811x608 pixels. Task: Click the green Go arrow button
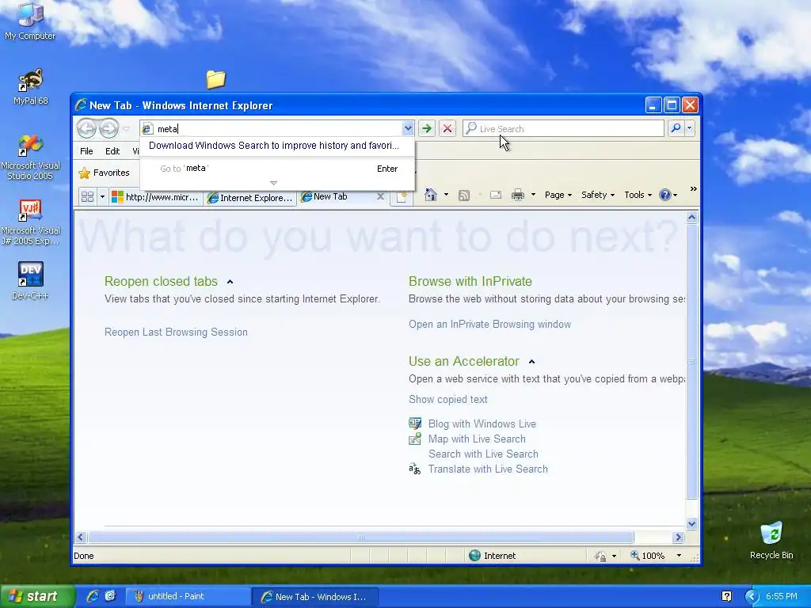[x=427, y=128]
